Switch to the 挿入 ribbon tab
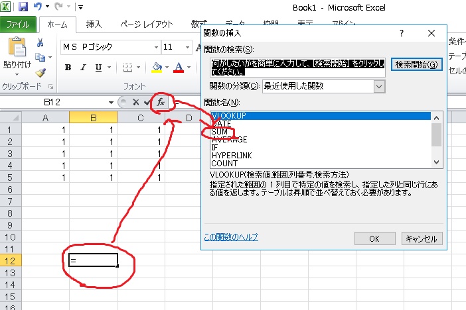Image resolution: width=466 pixels, height=310 pixels. (94, 25)
